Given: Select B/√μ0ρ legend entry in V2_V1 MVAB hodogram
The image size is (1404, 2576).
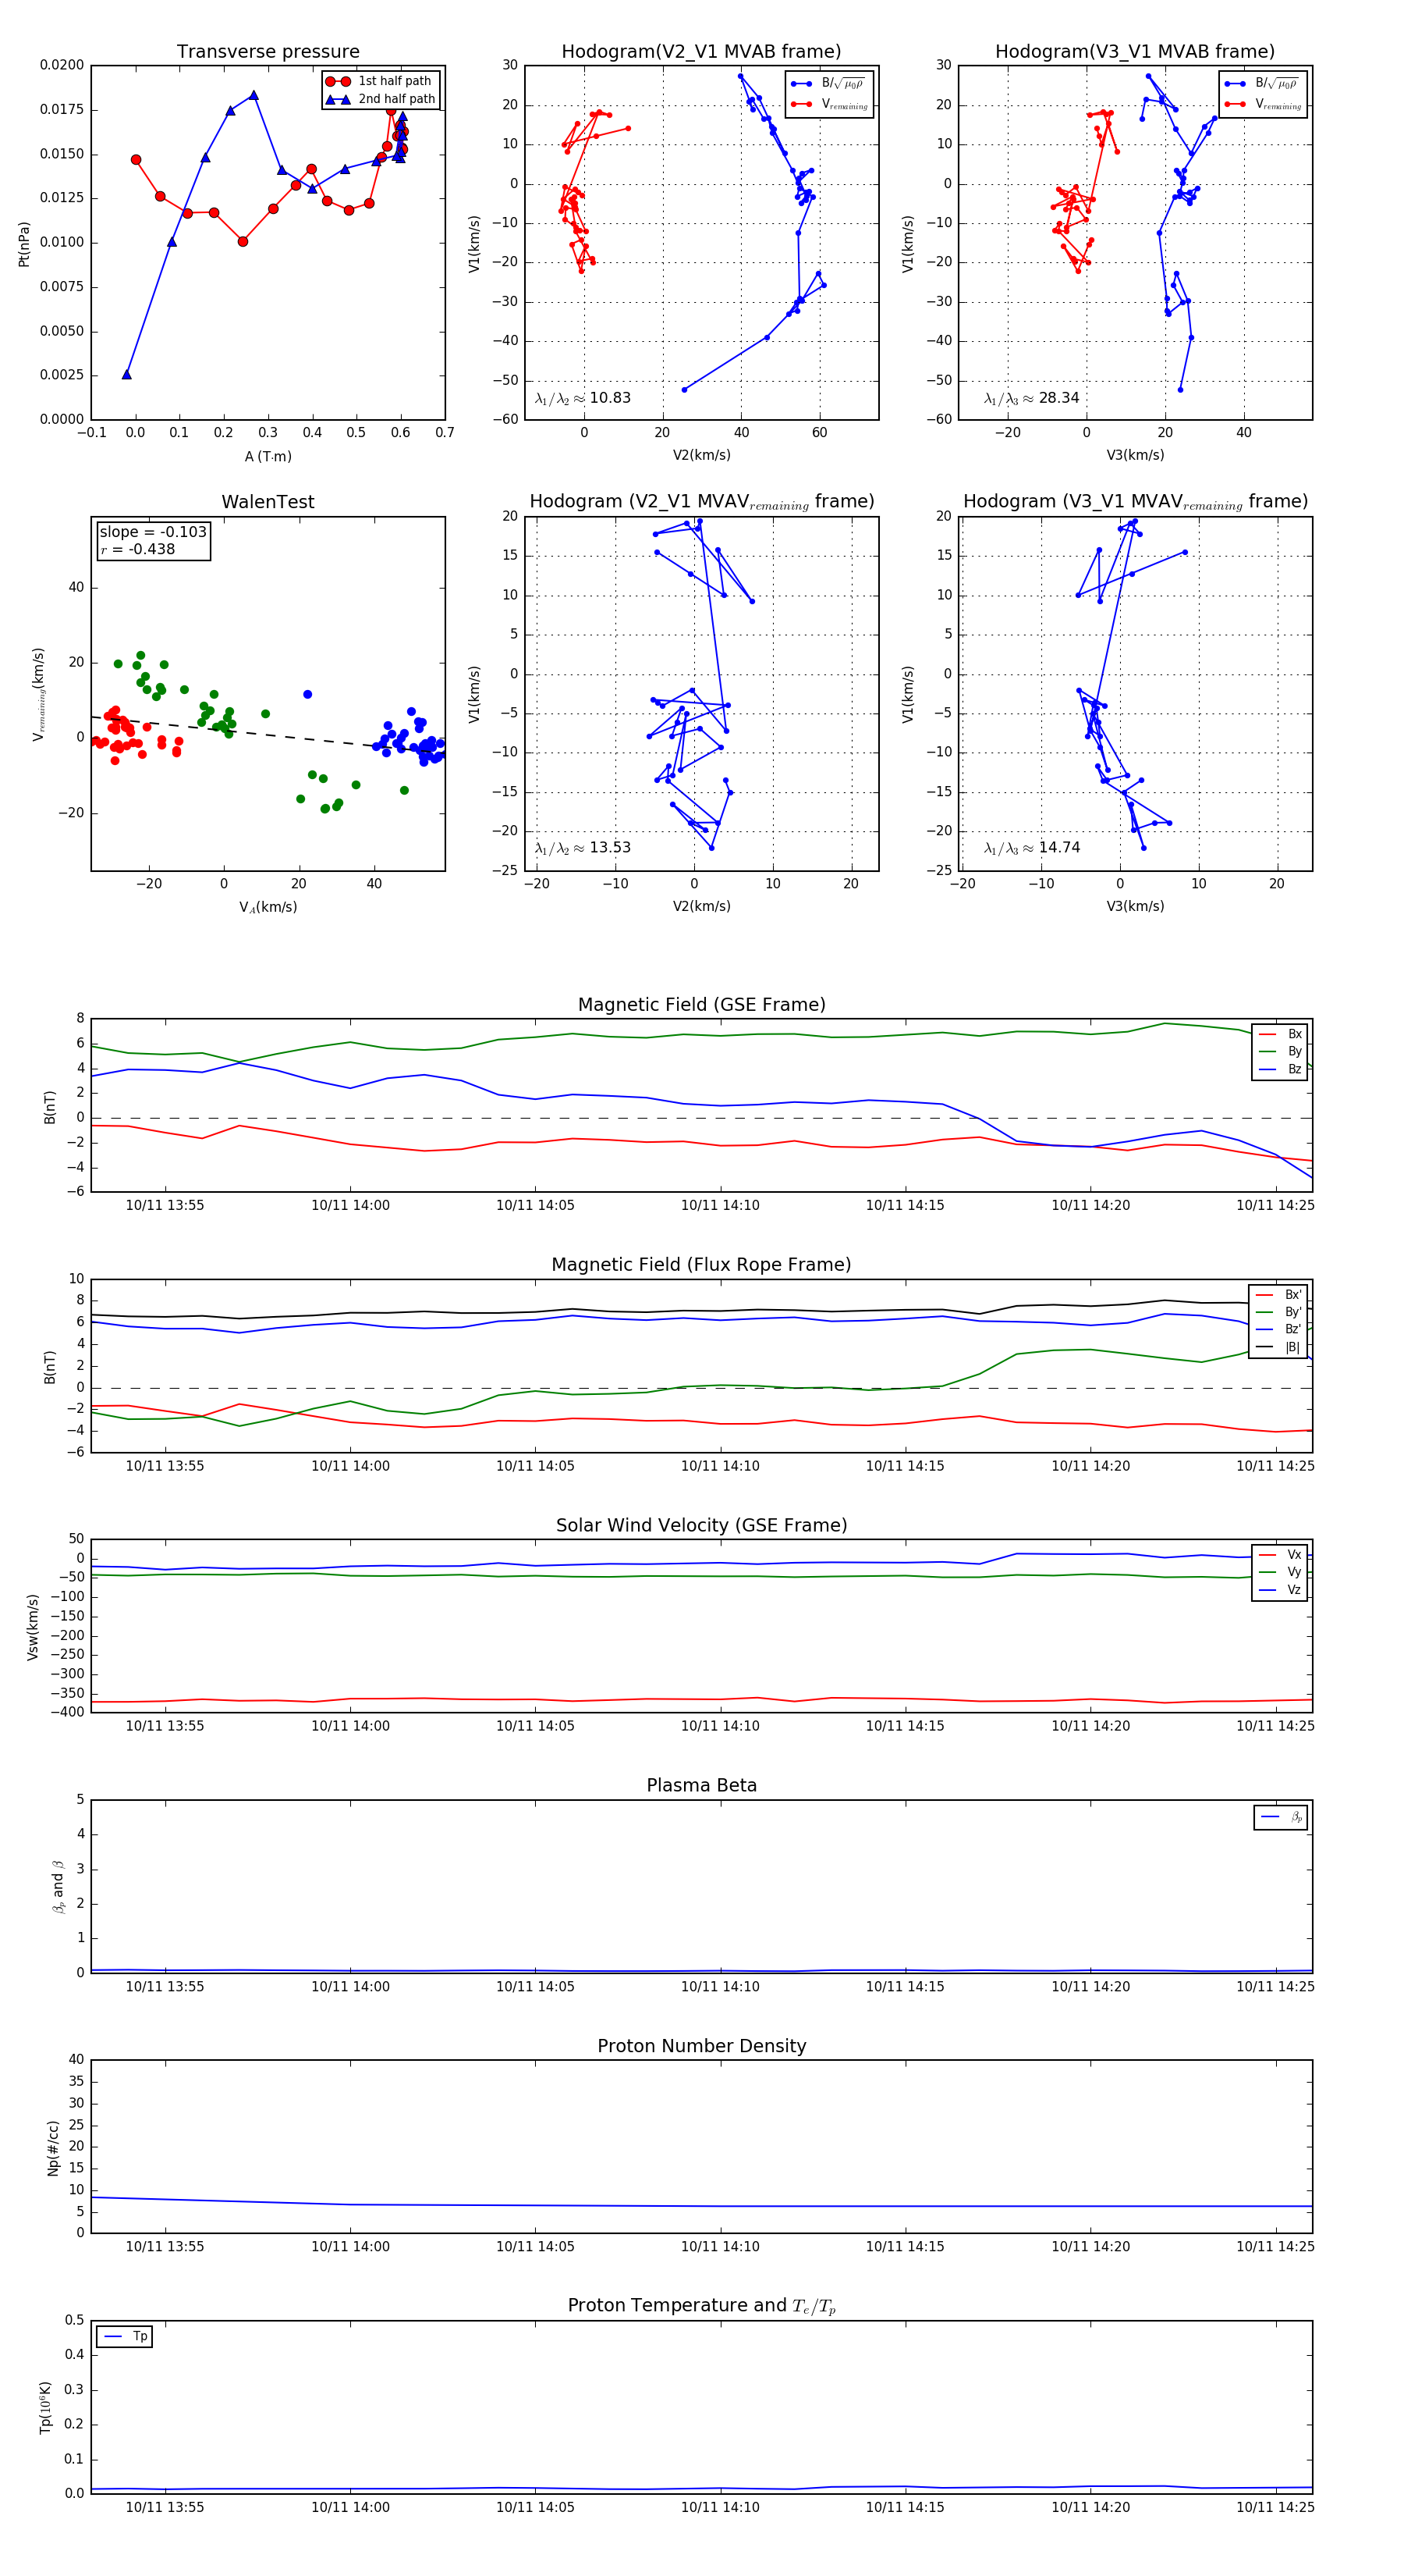Looking at the screenshot, I should [x=828, y=84].
